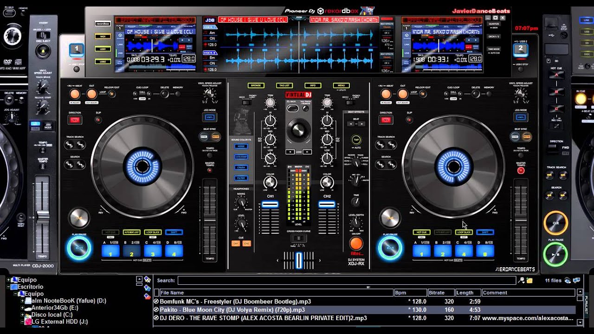The width and height of the screenshot is (594, 334).
Task: Select Hot Cue pad mode on left deck
Action: [110, 232]
